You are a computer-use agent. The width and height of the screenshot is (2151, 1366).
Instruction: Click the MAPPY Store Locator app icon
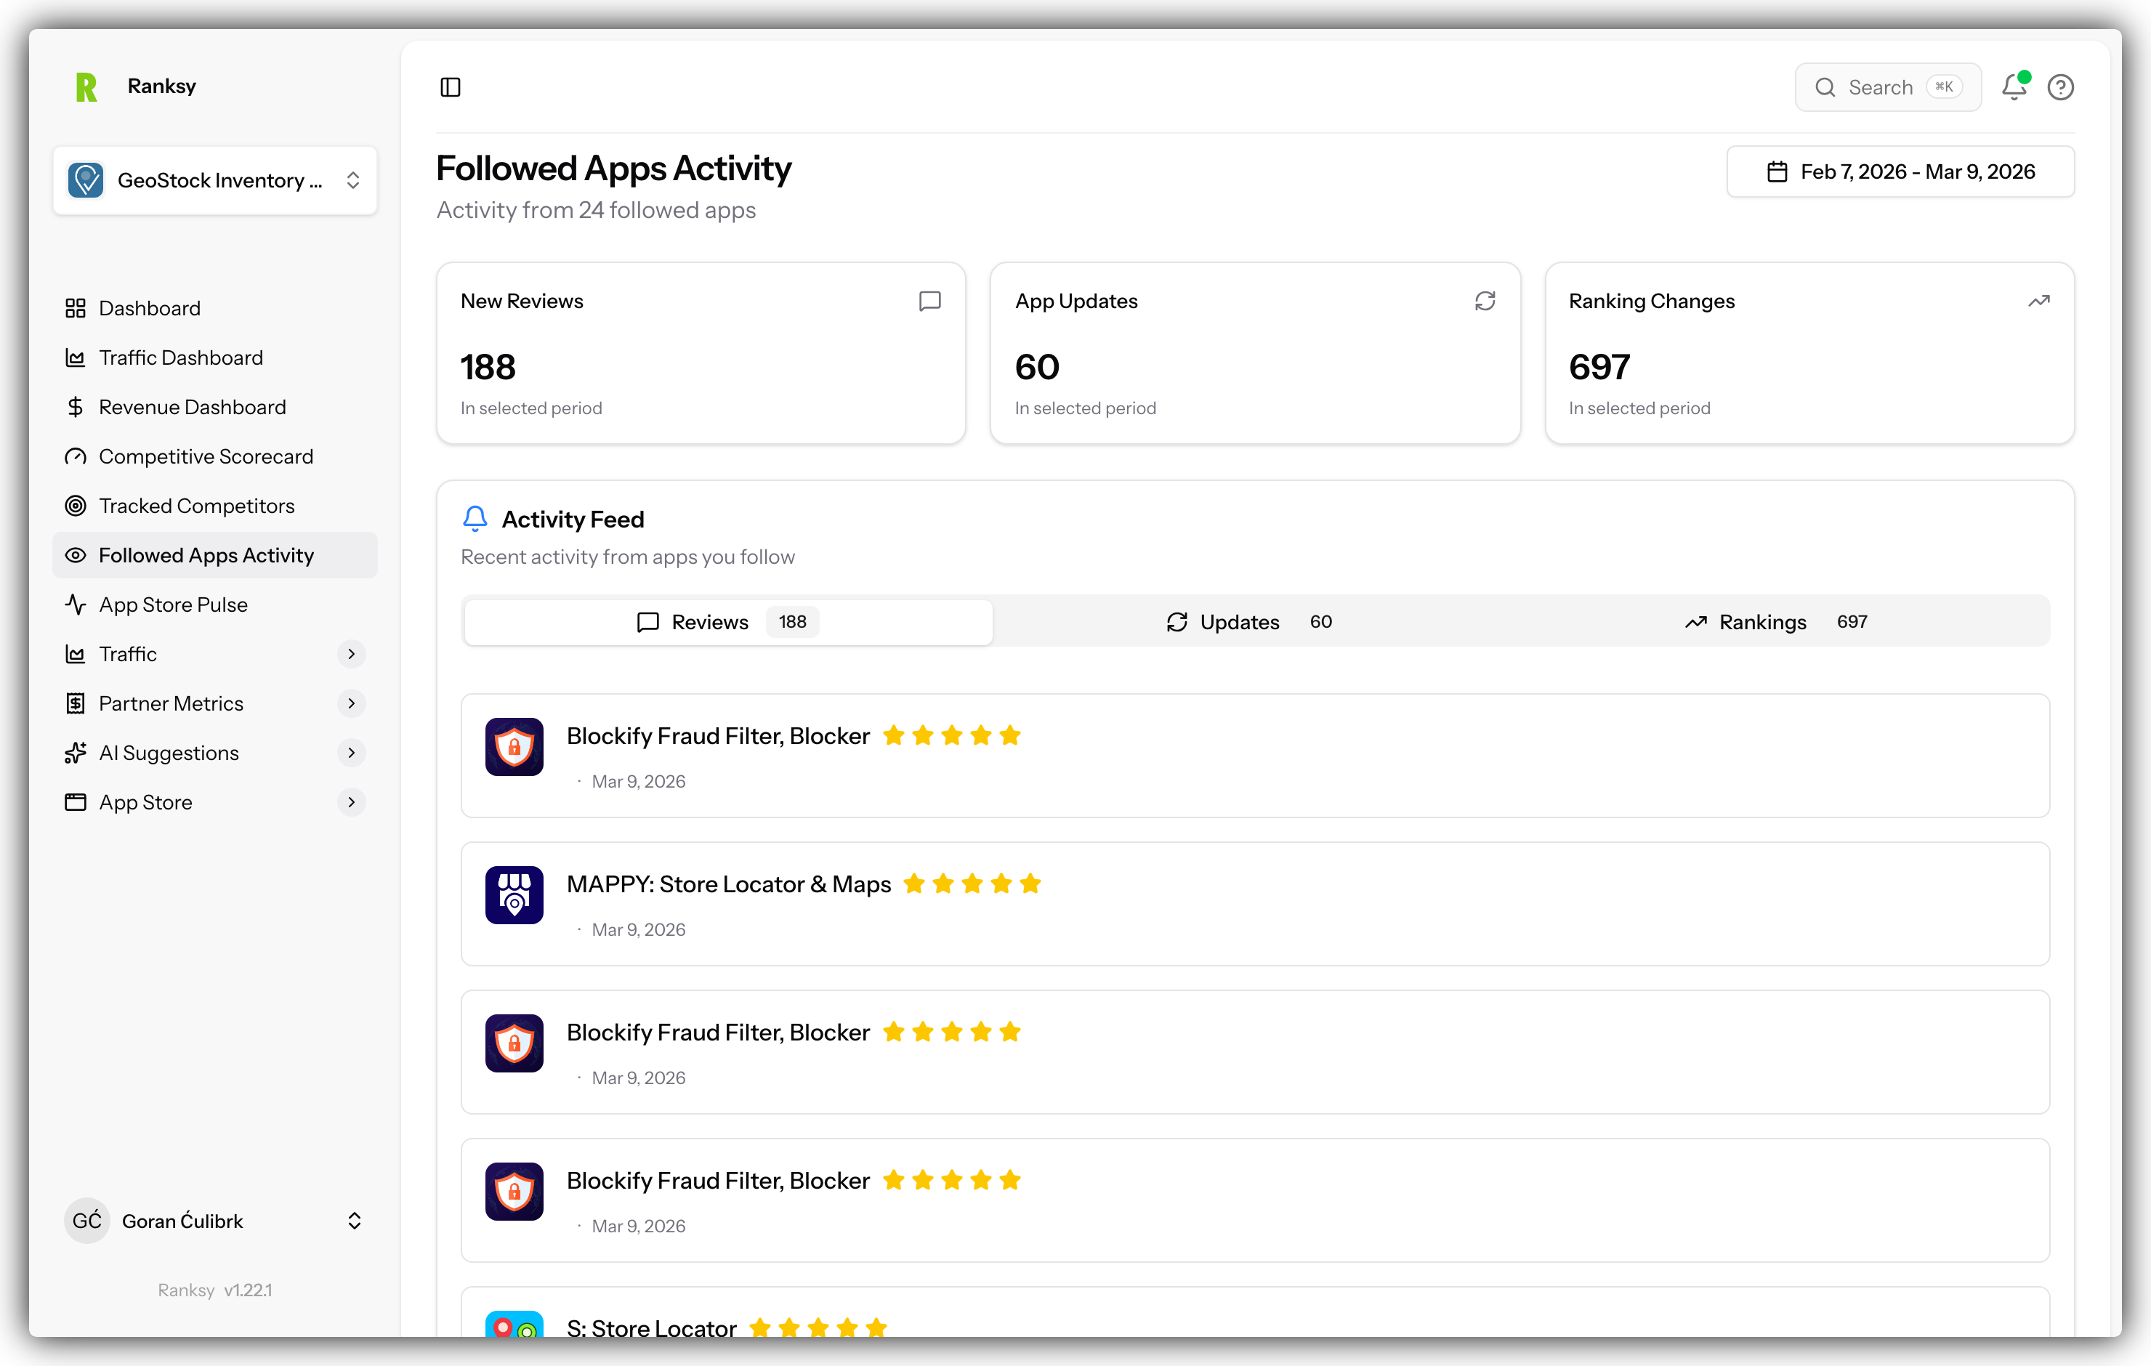click(x=514, y=894)
